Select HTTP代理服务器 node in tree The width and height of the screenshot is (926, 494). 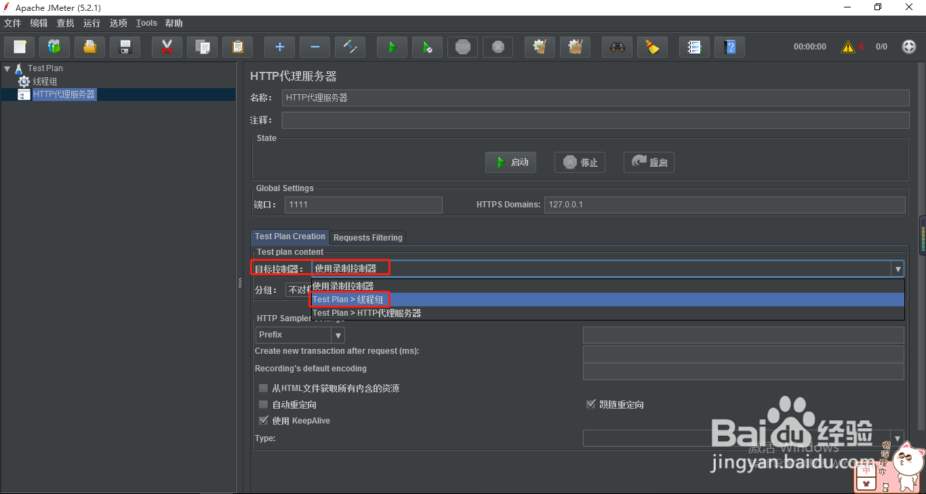click(58, 95)
